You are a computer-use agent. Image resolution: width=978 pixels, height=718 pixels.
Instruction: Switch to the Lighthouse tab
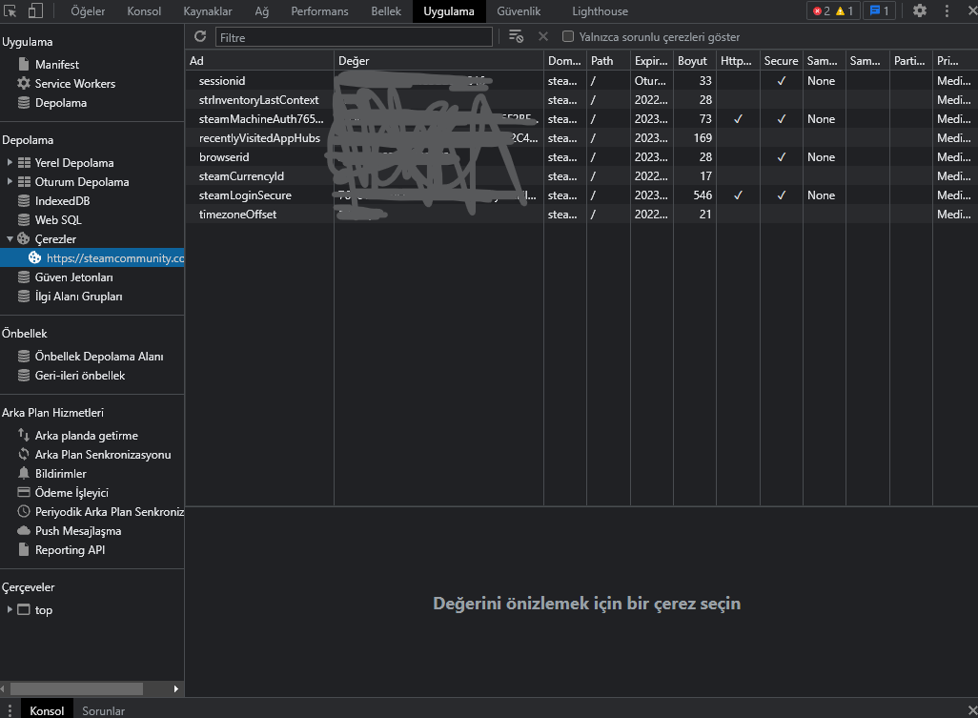coord(600,11)
